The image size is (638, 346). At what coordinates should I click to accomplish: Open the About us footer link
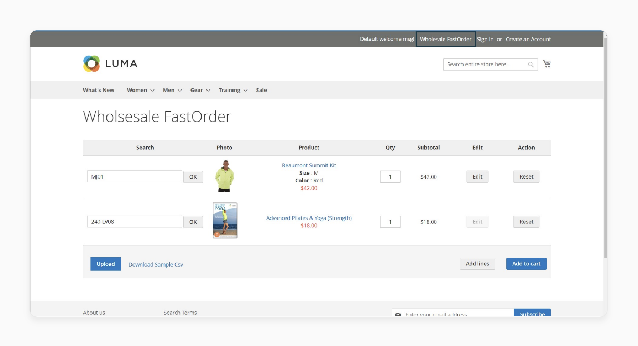tap(94, 313)
